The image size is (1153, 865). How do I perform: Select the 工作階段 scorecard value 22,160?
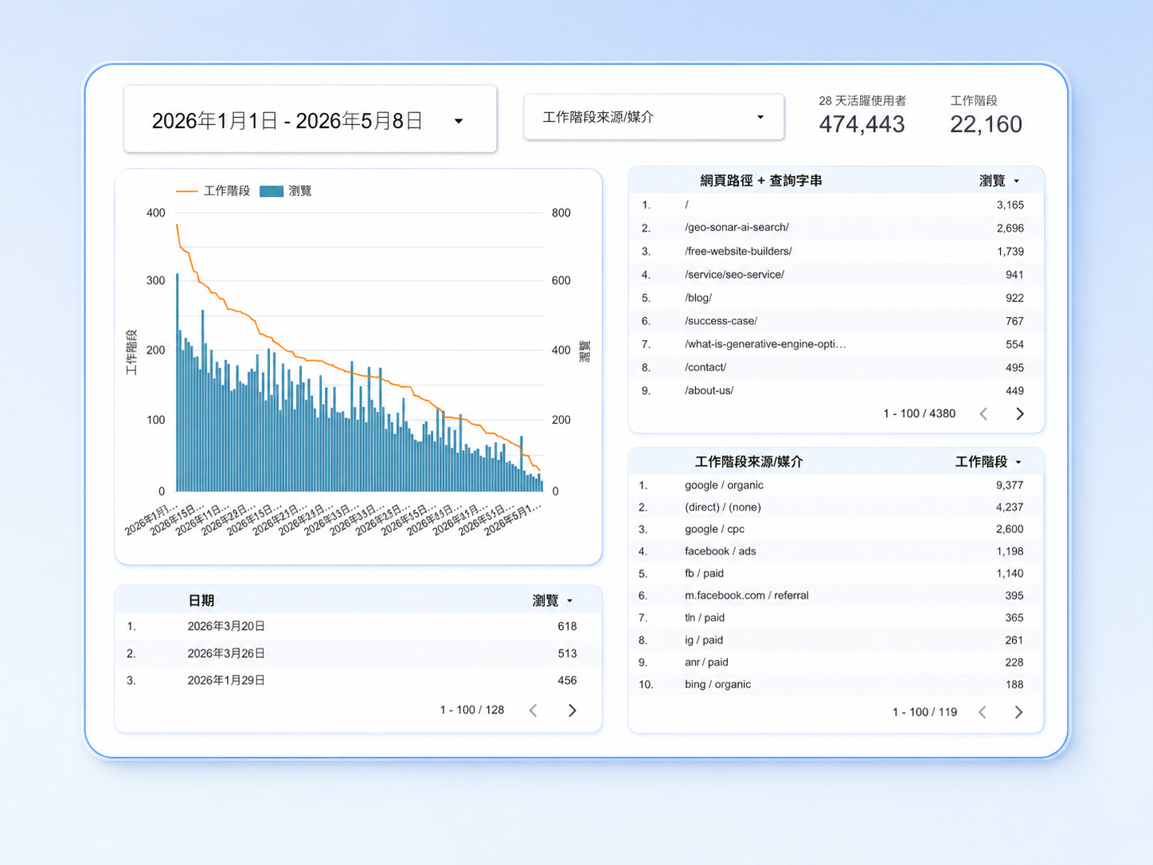coord(986,124)
